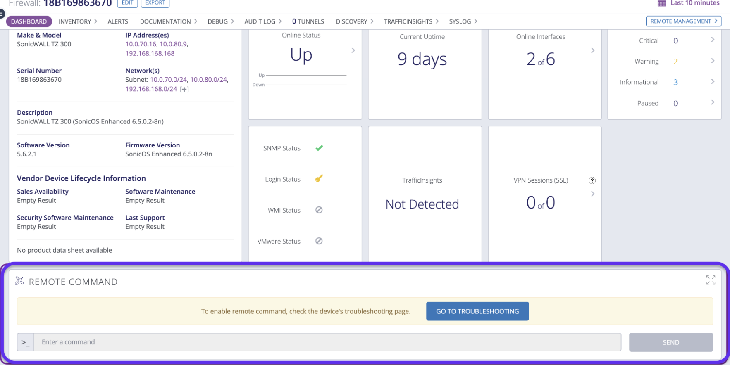
Task: Click the '9 days' uptime value
Action: pos(422,59)
